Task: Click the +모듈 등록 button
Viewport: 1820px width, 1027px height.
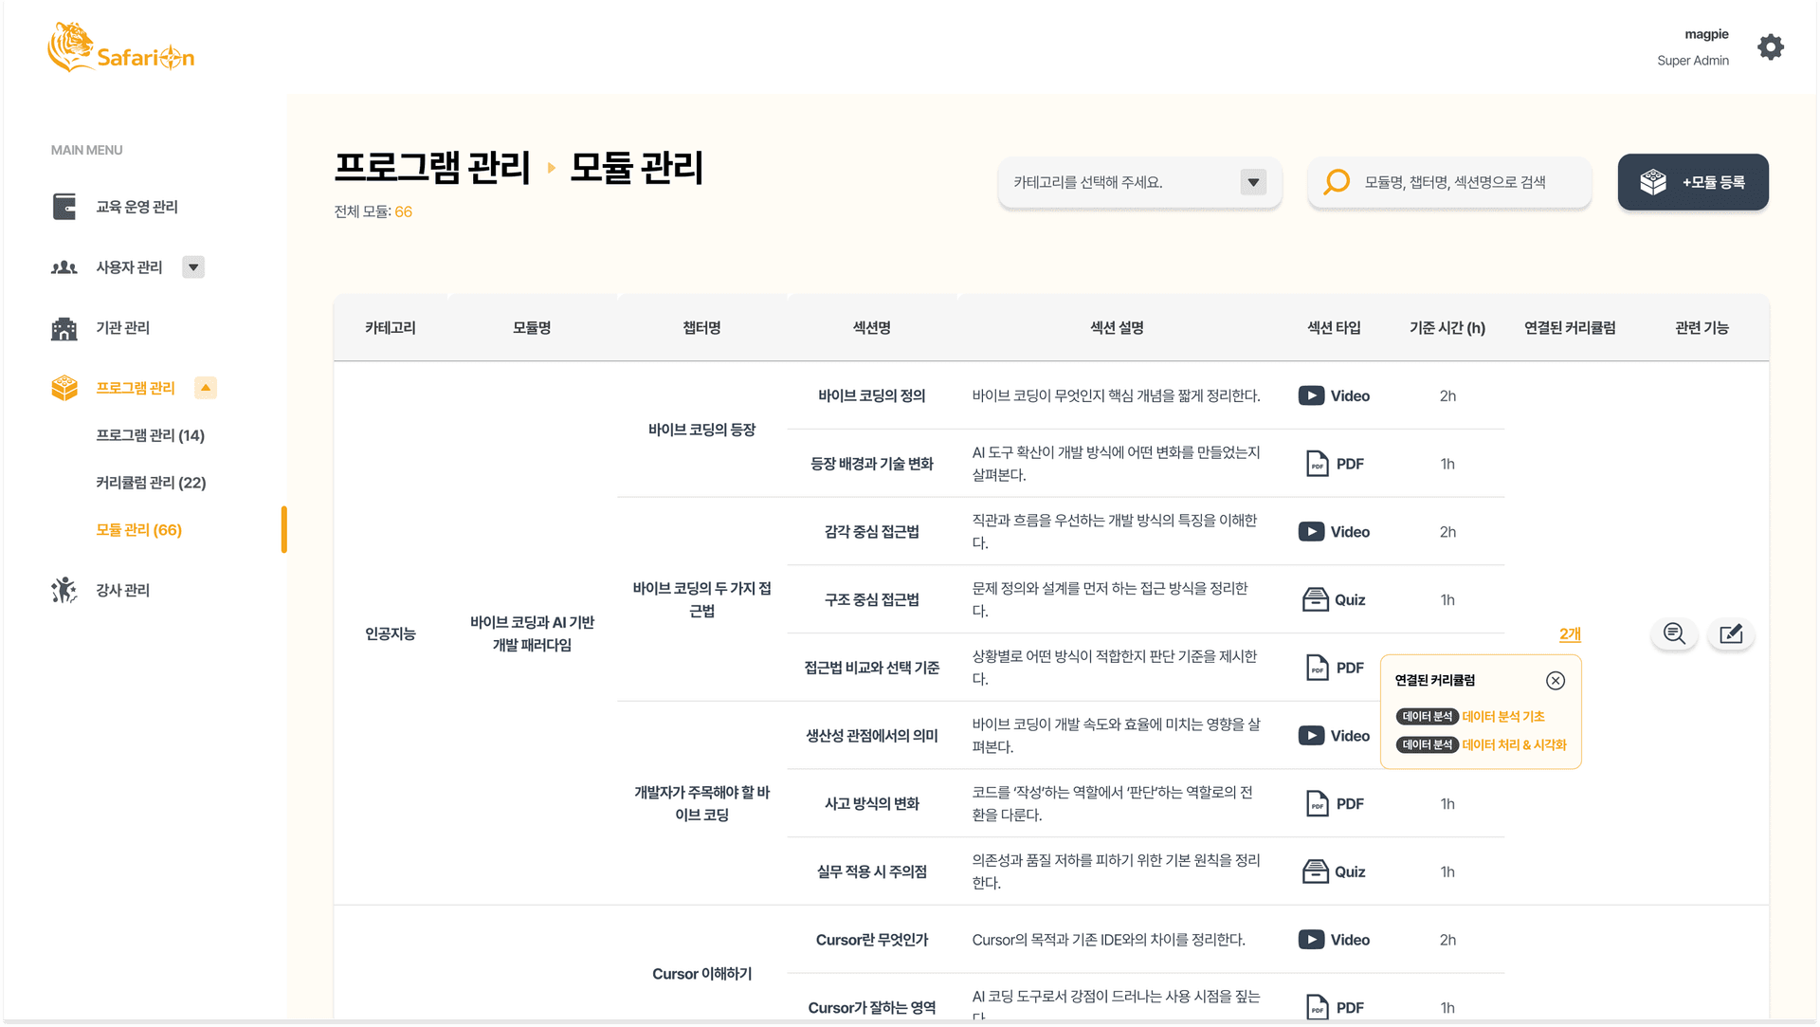Action: click(x=1693, y=182)
